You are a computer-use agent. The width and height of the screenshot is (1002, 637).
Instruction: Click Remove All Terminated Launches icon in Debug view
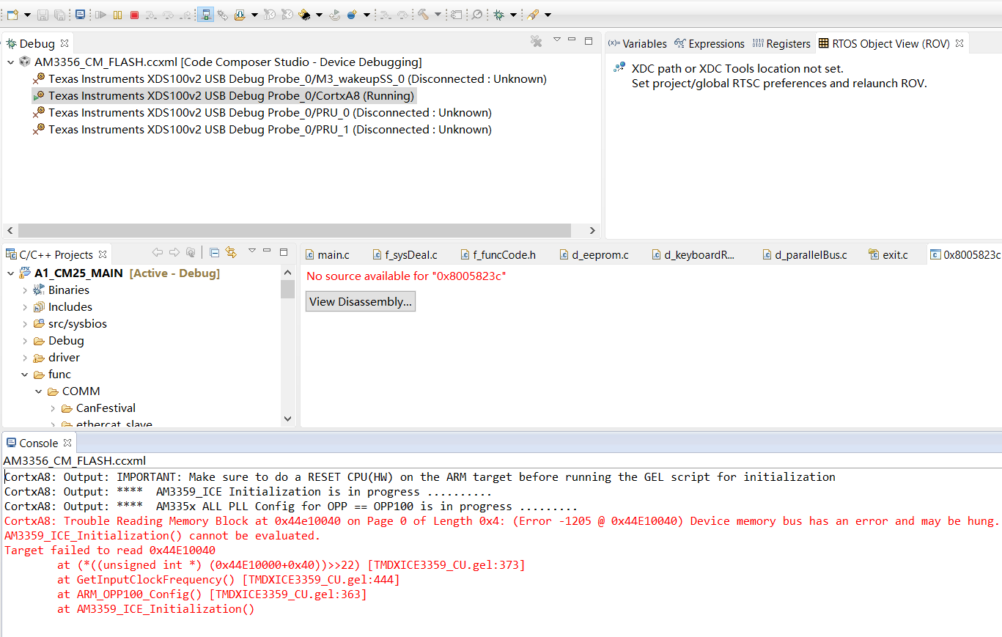pyautogui.click(x=537, y=42)
